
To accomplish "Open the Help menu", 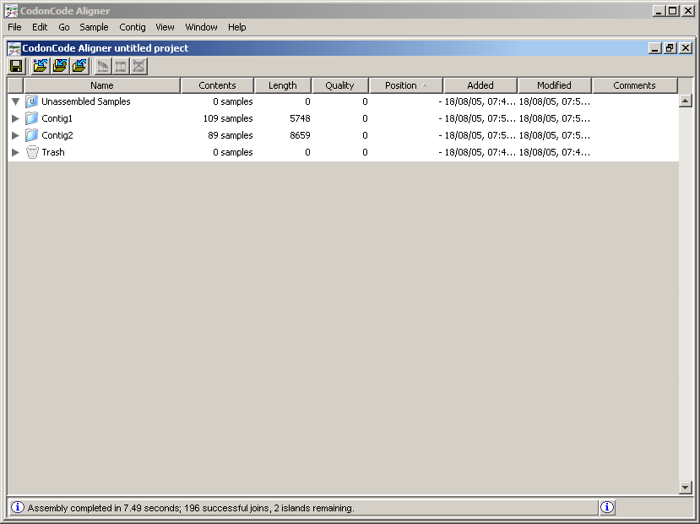I will pyautogui.click(x=236, y=27).
